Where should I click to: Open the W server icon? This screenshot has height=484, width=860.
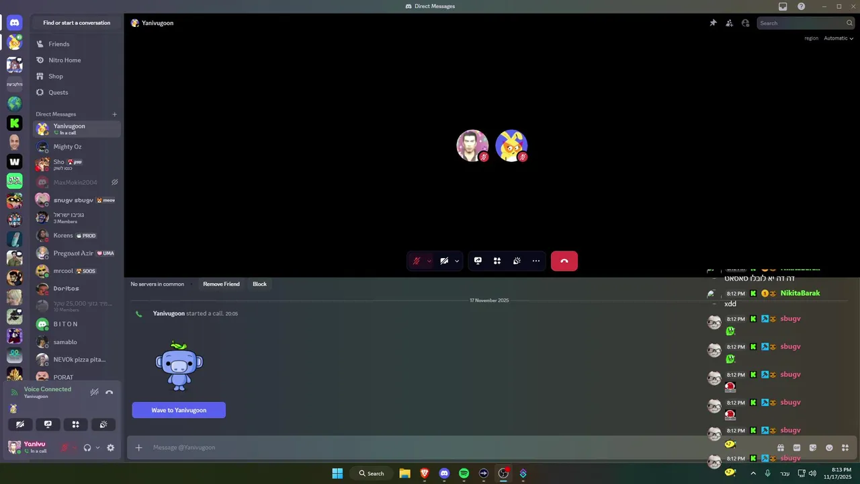tap(14, 161)
